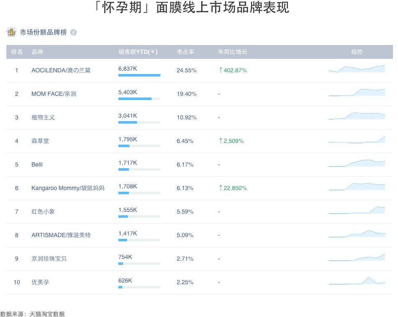The height and width of the screenshot is (317, 398).
Task: Click the trend sparkline for AOCILENDA/澳の兰黛
Action: (x=356, y=68)
